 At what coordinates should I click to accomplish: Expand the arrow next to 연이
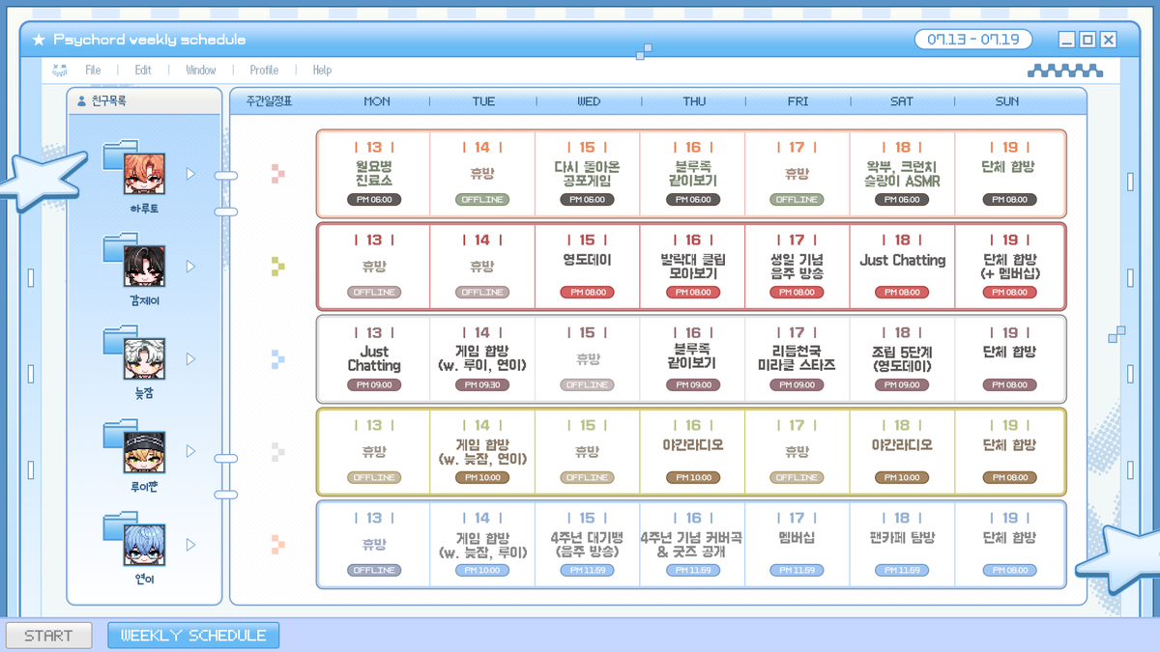[190, 545]
